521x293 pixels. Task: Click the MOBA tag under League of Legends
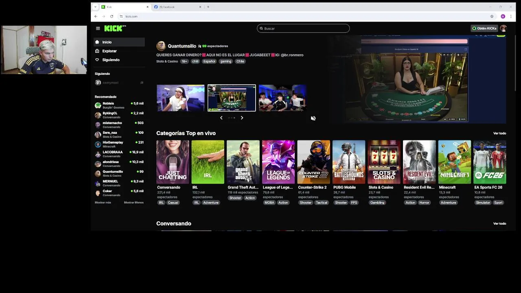click(x=269, y=203)
